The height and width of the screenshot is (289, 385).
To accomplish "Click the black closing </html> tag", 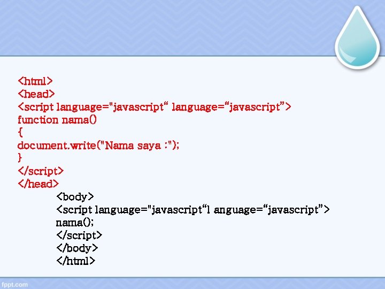I will coord(75,261).
